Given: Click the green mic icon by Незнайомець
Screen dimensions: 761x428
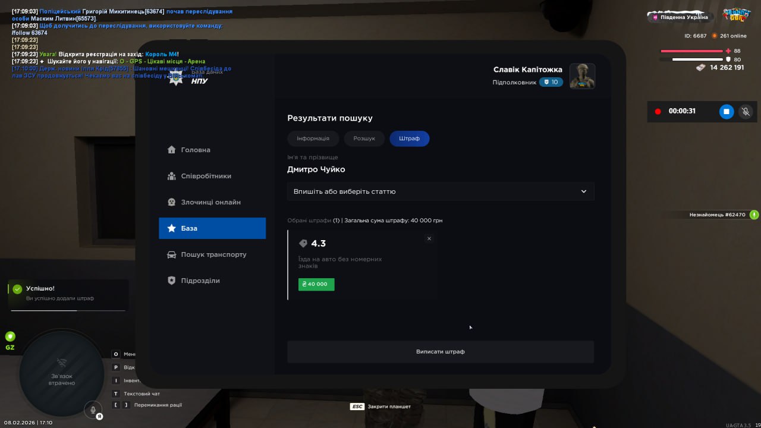Looking at the screenshot, I should tap(754, 215).
